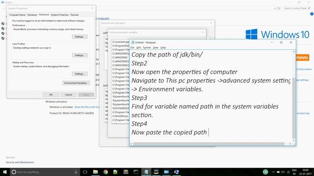Switch to Notepad via its taskbar icon
The height and width of the screenshot is (176, 314).
pos(146,172)
